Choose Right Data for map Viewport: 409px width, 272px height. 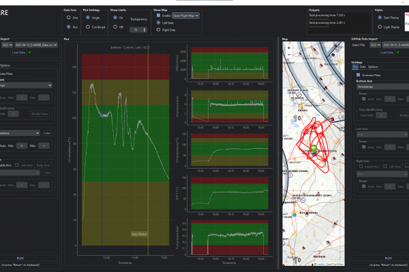pos(159,31)
